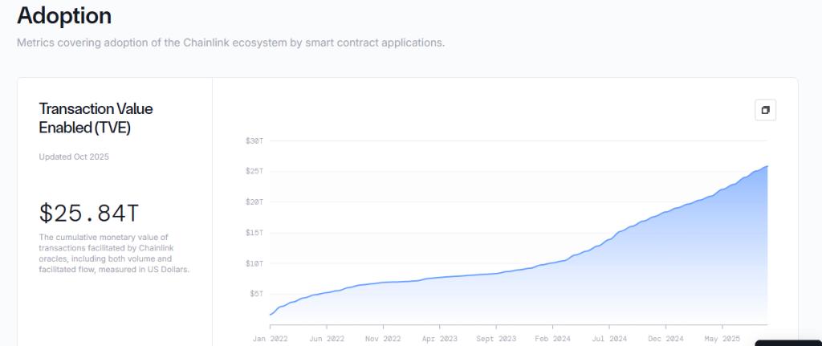The width and height of the screenshot is (822, 346).
Task: Click the TVE line's rightmost end point
Action: pos(767,166)
